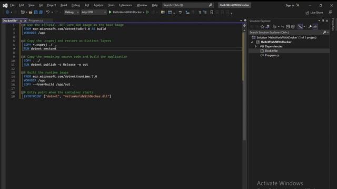Open the Extensions menu
337x189 pixels.
coord(125,5)
